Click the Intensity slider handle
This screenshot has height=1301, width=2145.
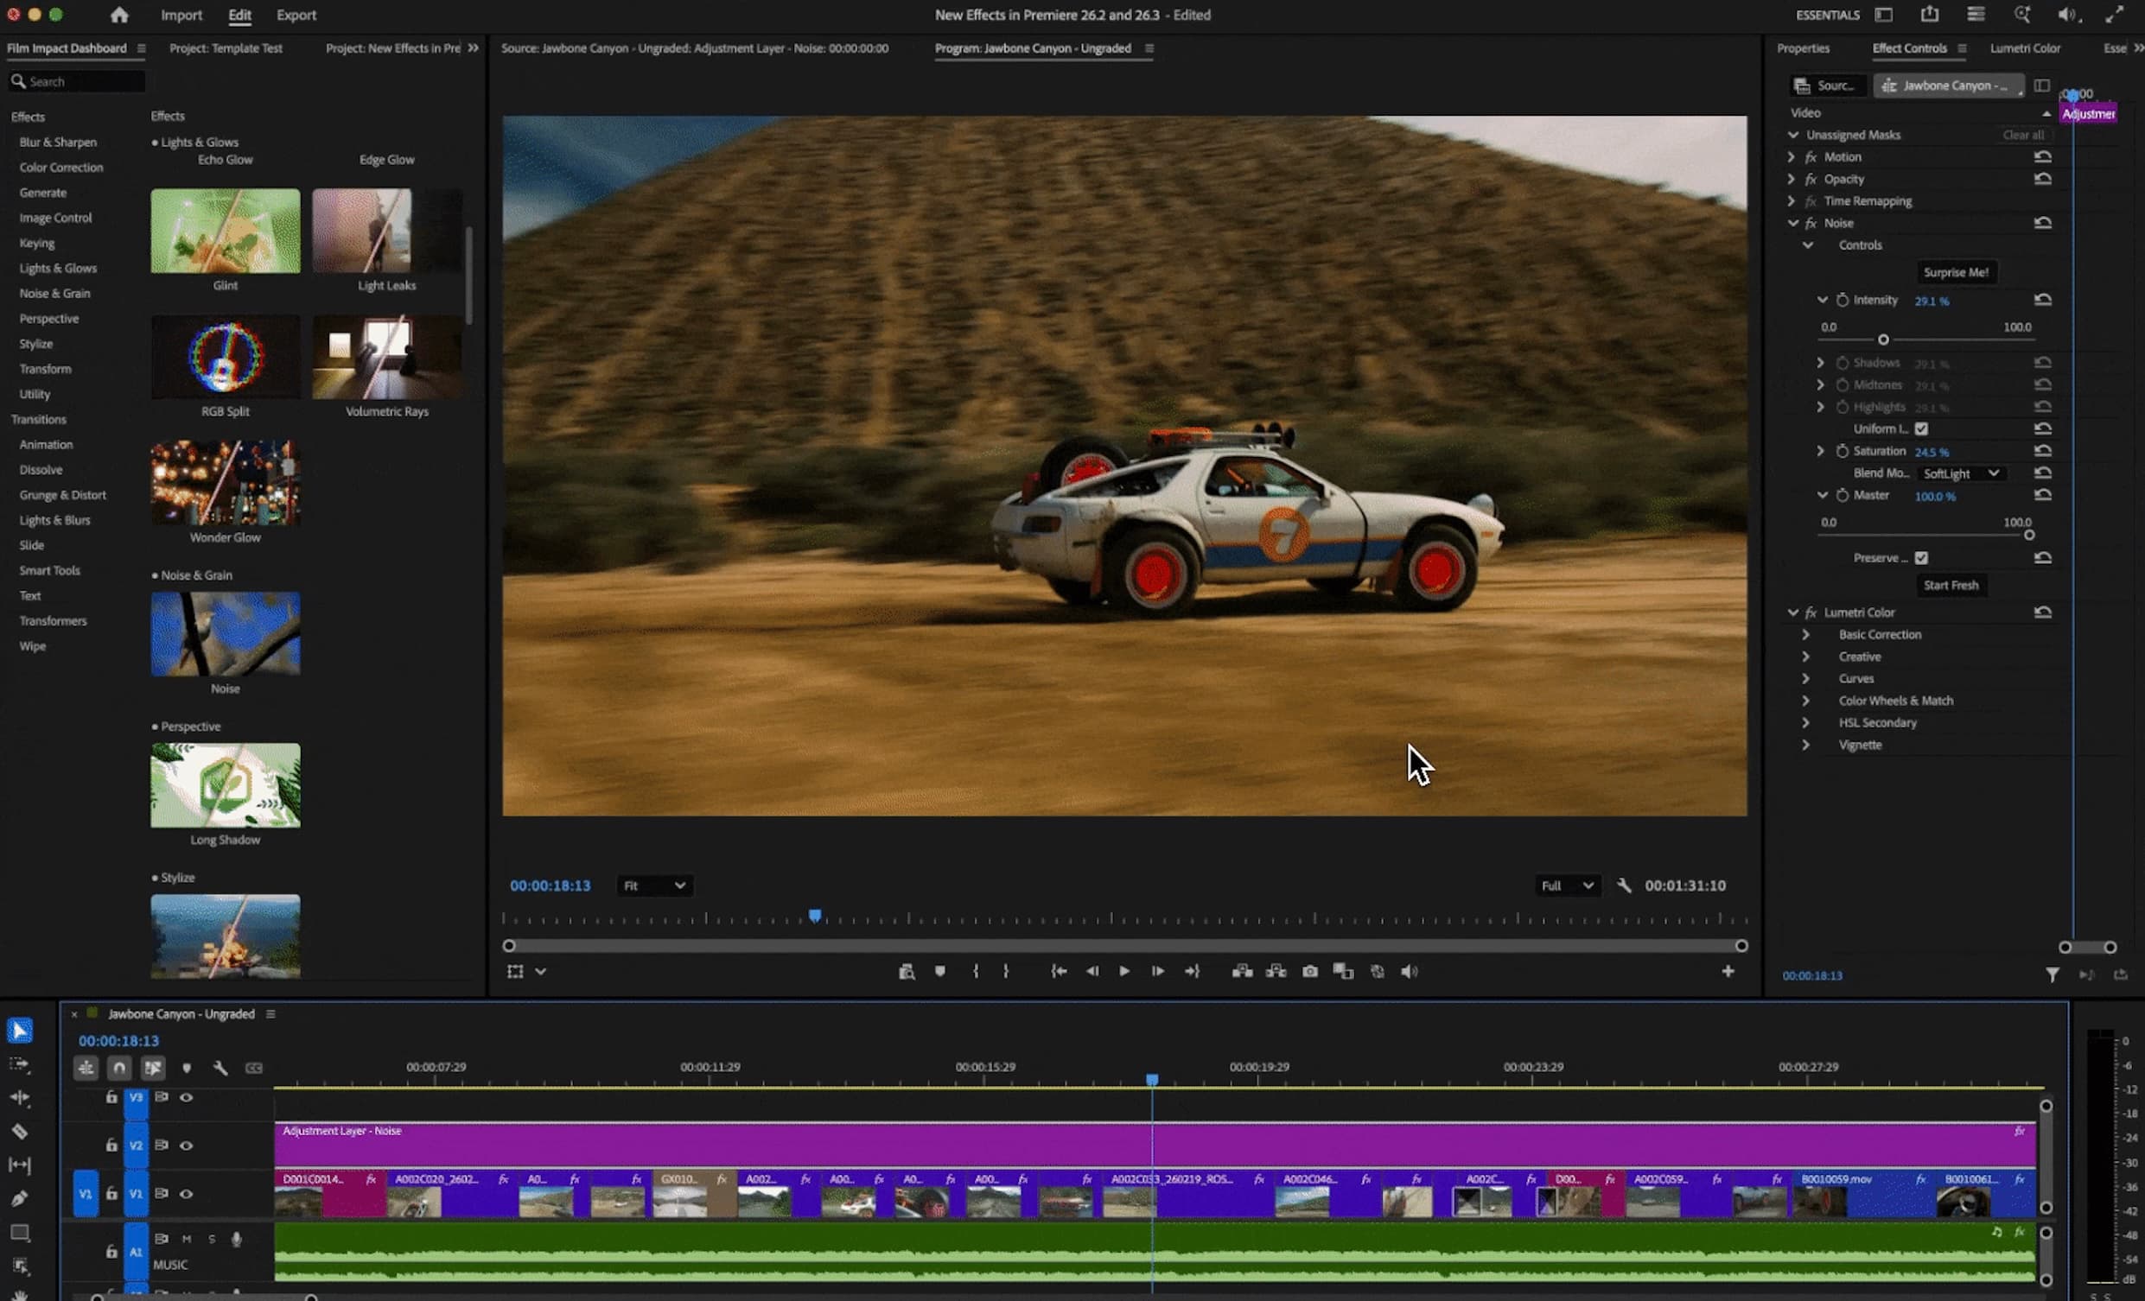coord(1883,340)
